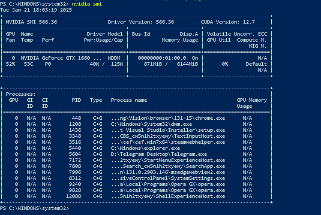Click the bottom PS command prompt line
Image resolution: width=321 pixels, height=215 pixels.
coord(34,208)
